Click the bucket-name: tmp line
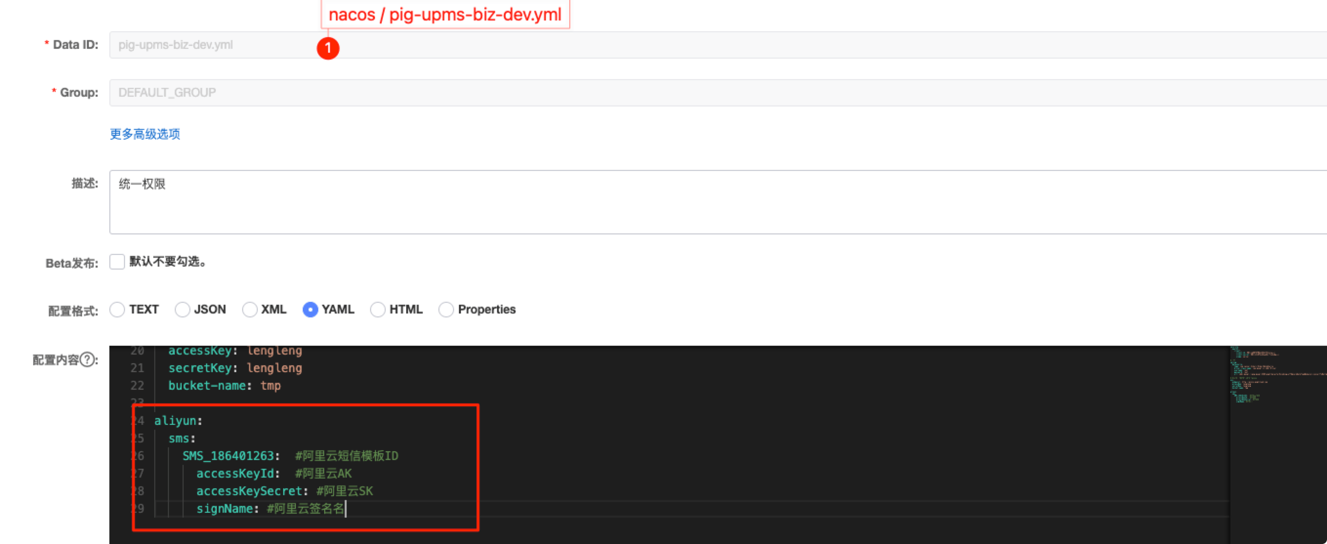1327x544 pixels. tap(225, 386)
